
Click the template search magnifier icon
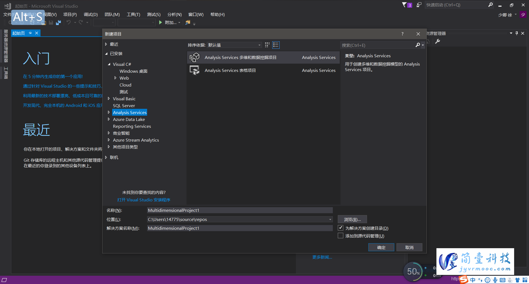pos(418,45)
